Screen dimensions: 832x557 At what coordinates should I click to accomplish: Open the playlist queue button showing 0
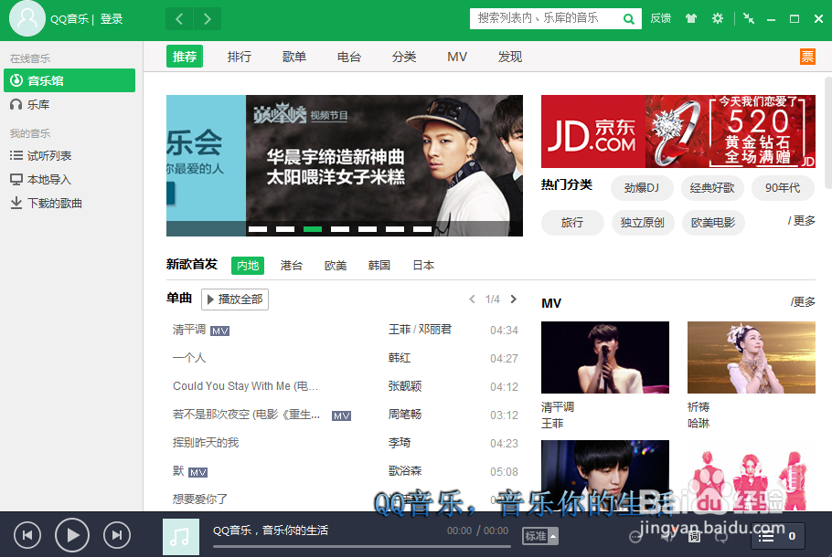(778, 536)
